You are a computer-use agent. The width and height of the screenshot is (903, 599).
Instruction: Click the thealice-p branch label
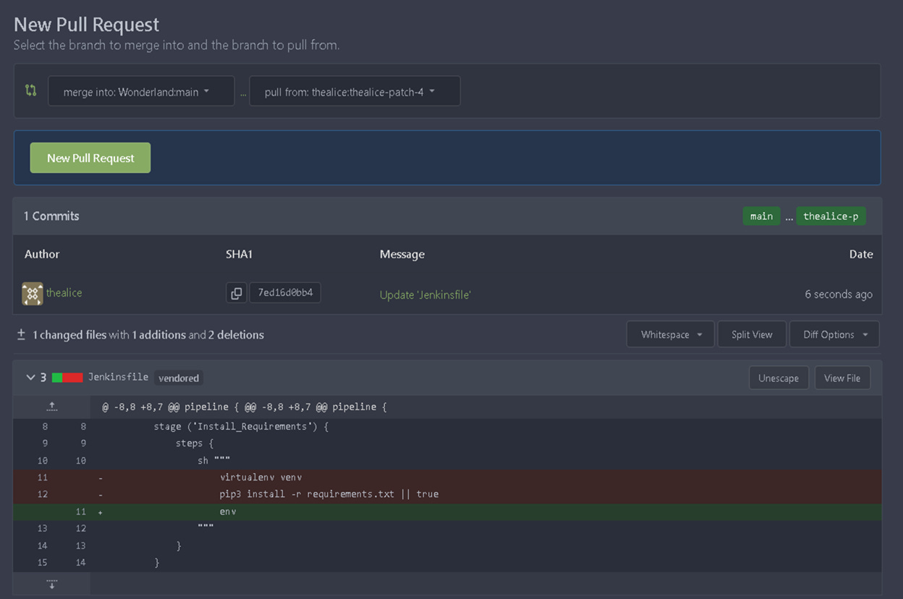pyautogui.click(x=831, y=216)
